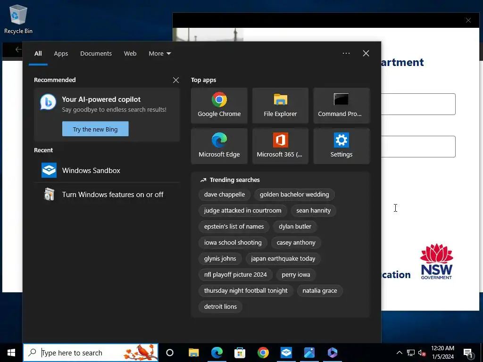Open Task View (Cortana circle) on taskbar
This screenshot has height=362, width=483.
(170, 353)
